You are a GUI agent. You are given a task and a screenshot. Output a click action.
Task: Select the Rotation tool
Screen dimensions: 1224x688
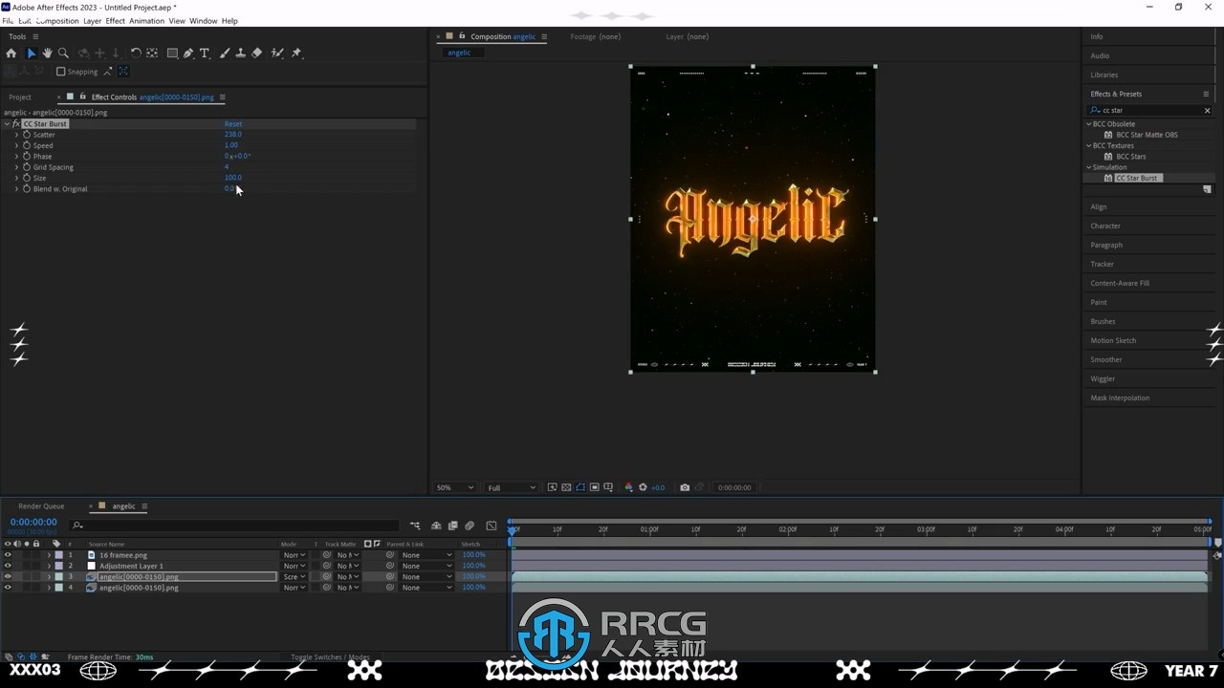136,54
